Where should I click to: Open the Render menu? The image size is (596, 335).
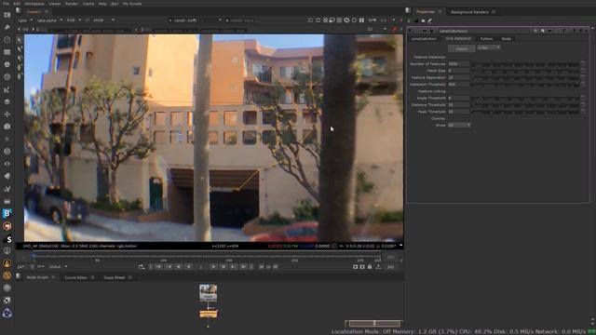point(72,4)
